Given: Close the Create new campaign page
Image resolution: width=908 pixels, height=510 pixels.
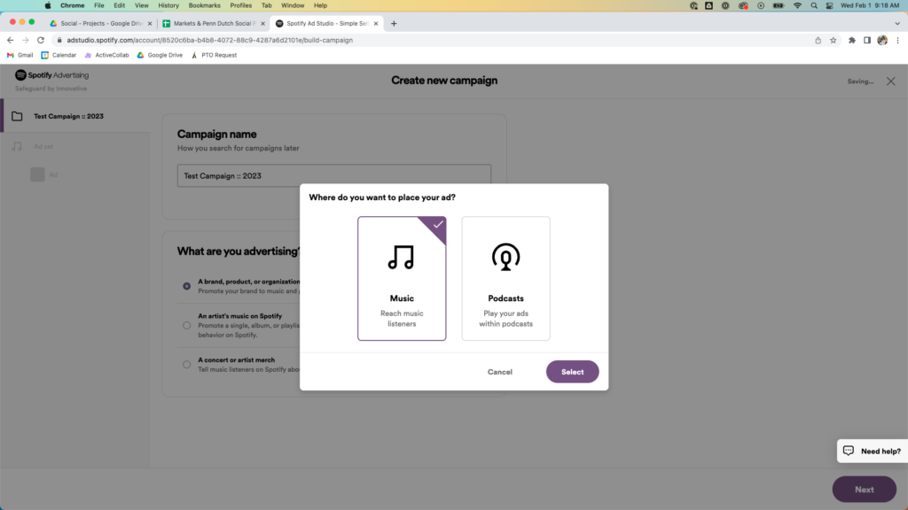Looking at the screenshot, I should (x=890, y=81).
